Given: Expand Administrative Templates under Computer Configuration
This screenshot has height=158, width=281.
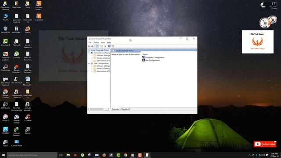Looking at the screenshot, I should coord(92,61).
